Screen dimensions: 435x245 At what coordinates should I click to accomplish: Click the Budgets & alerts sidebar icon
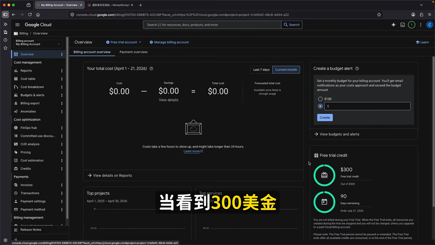(16, 95)
